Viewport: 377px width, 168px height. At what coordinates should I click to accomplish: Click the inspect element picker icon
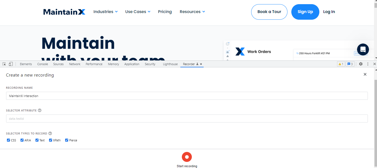point(4,64)
